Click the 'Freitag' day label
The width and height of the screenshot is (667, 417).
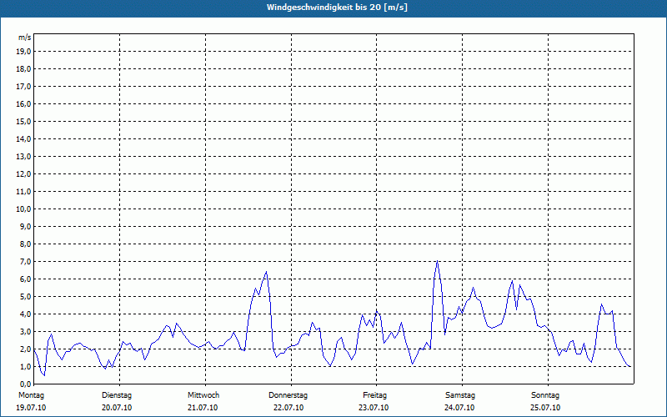[374, 395]
